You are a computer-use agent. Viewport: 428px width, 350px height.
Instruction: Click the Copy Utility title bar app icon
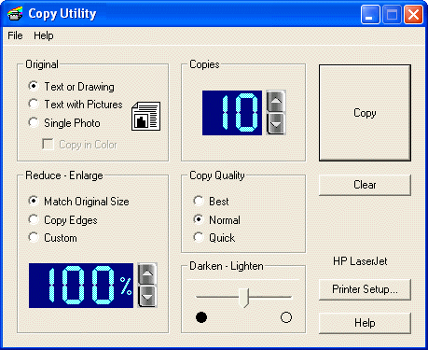(x=15, y=14)
